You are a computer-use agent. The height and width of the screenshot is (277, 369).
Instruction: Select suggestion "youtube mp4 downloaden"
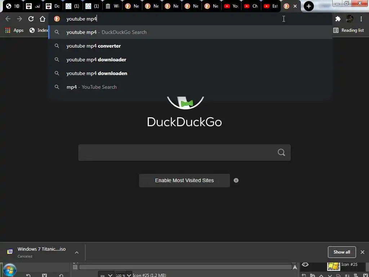[x=190, y=73]
